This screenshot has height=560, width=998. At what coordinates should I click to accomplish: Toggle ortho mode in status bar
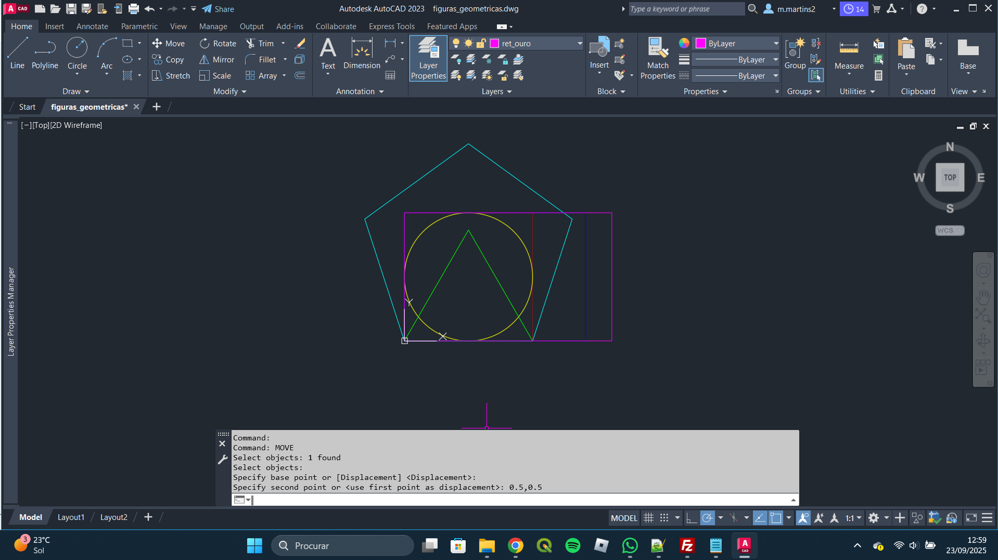click(691, 518)
